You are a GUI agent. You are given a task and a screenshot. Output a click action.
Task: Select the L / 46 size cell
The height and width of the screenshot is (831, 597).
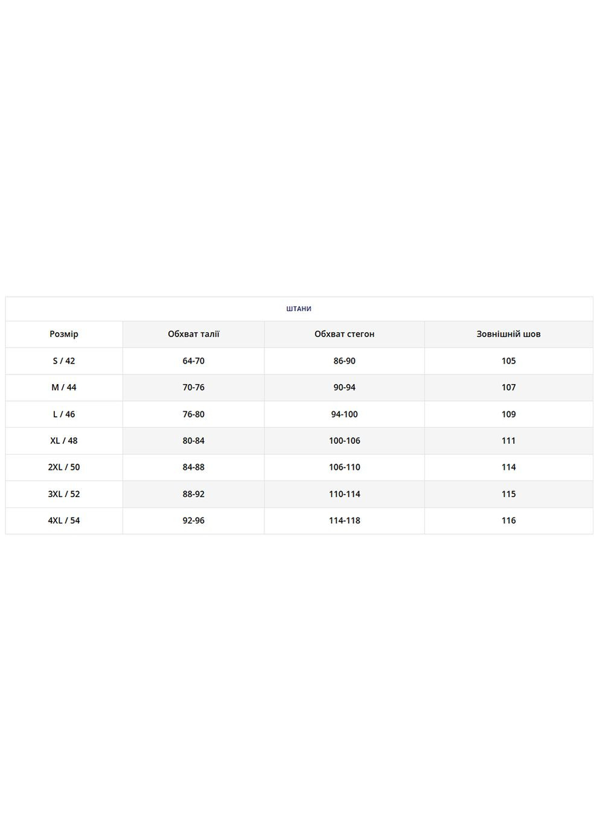[x=64, y=414]
